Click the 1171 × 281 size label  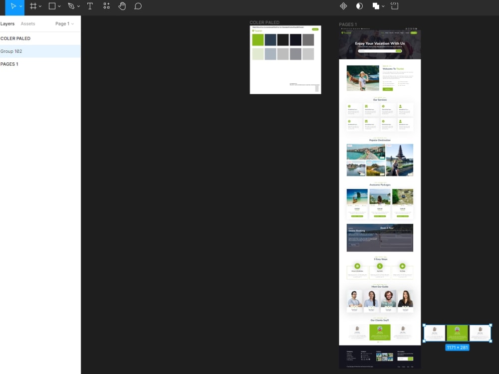pos(457,348)
